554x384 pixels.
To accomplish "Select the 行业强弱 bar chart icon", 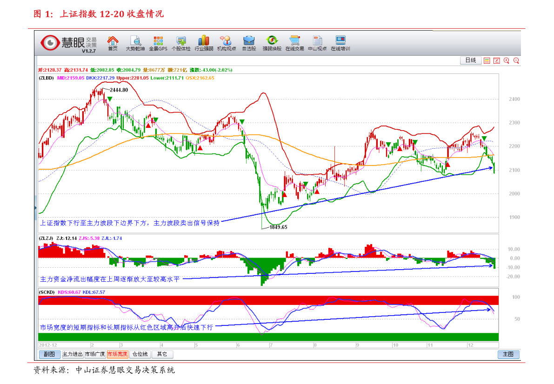I will [204, 43].
